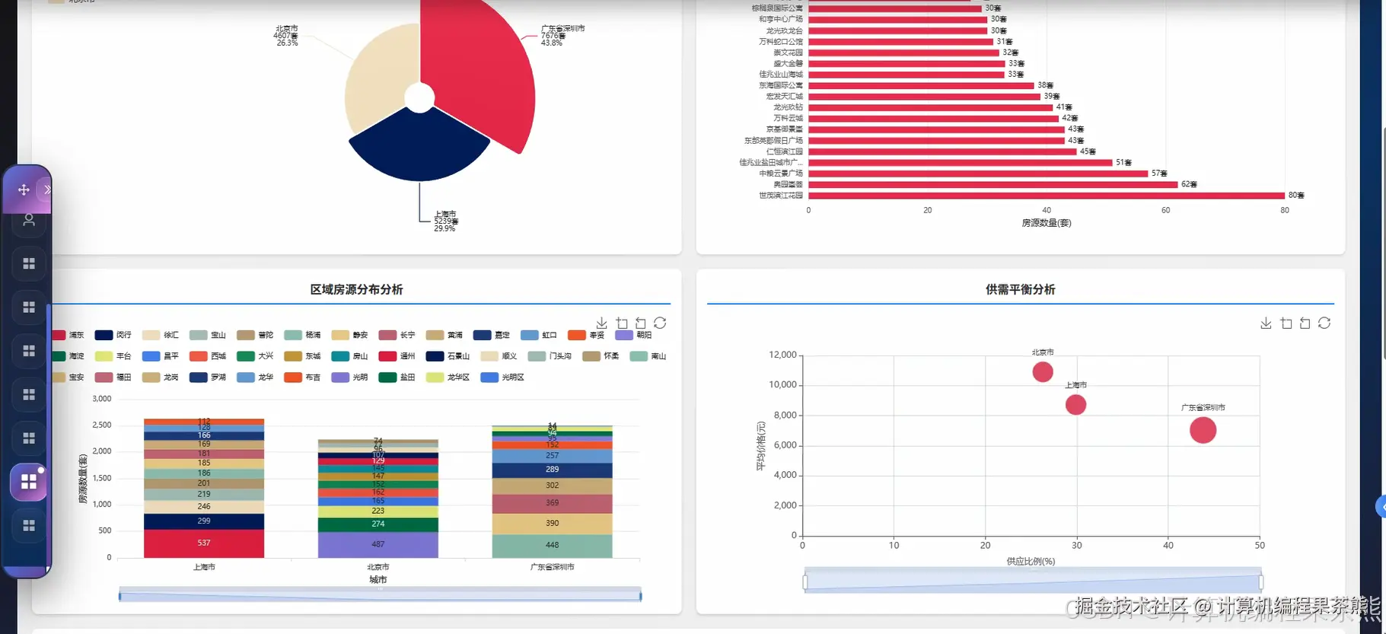The height and width of the screenshot is (634, 1386).
Task: Reset area zoom on 区域房源分布分析 chart
Action: 641,323
